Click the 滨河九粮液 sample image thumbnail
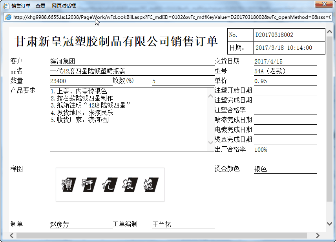 coord(110,184)
